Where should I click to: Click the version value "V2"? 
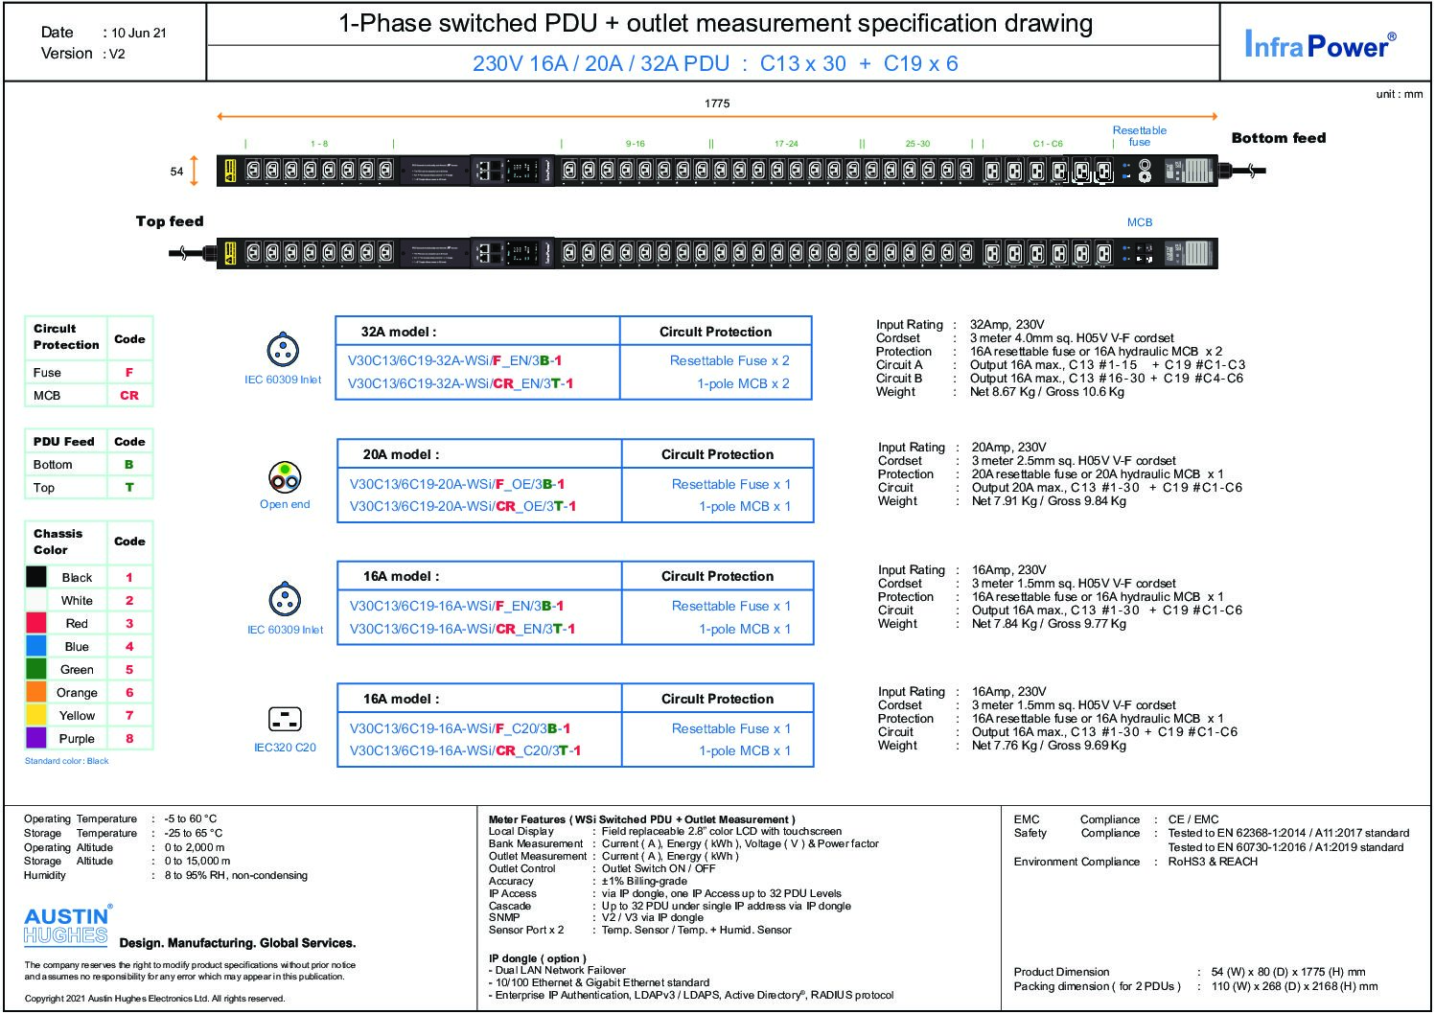click(117, 54)
